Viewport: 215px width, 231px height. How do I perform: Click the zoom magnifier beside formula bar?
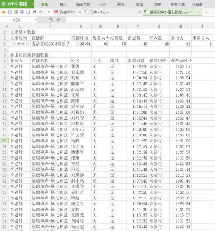point(51,19)
